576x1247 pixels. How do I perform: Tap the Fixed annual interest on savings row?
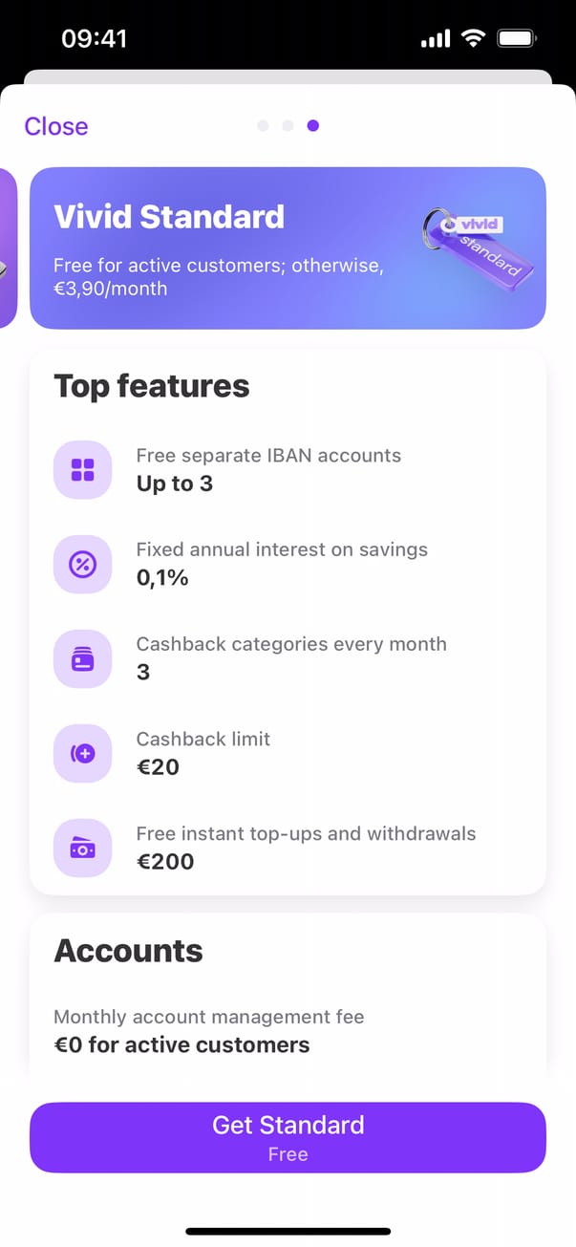(x=287, y=565)
